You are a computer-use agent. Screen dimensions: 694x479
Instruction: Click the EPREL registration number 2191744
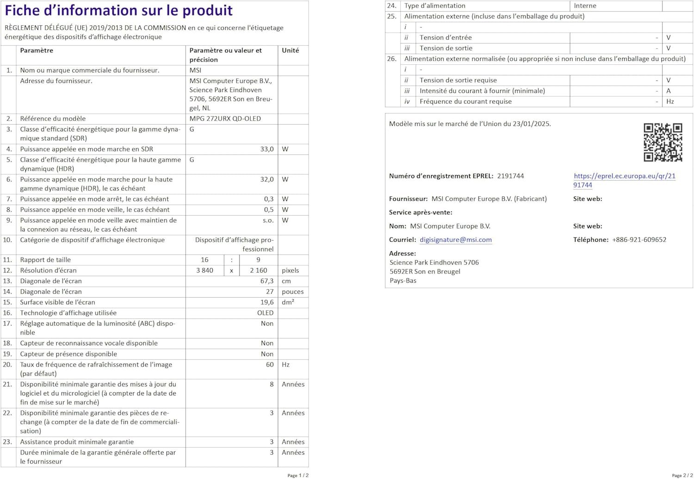pos(510,176)
